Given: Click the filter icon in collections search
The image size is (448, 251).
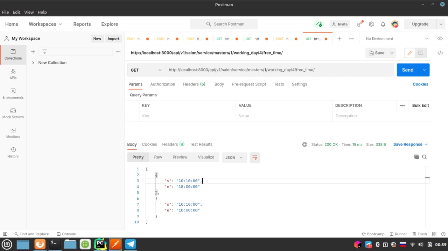Looking at the screenshot, I should click(x=44, y=52).
